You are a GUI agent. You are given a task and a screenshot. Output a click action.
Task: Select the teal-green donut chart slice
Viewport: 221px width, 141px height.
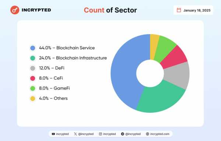click(x=161, y=98)
